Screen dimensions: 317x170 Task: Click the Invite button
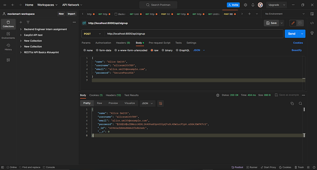233,5
